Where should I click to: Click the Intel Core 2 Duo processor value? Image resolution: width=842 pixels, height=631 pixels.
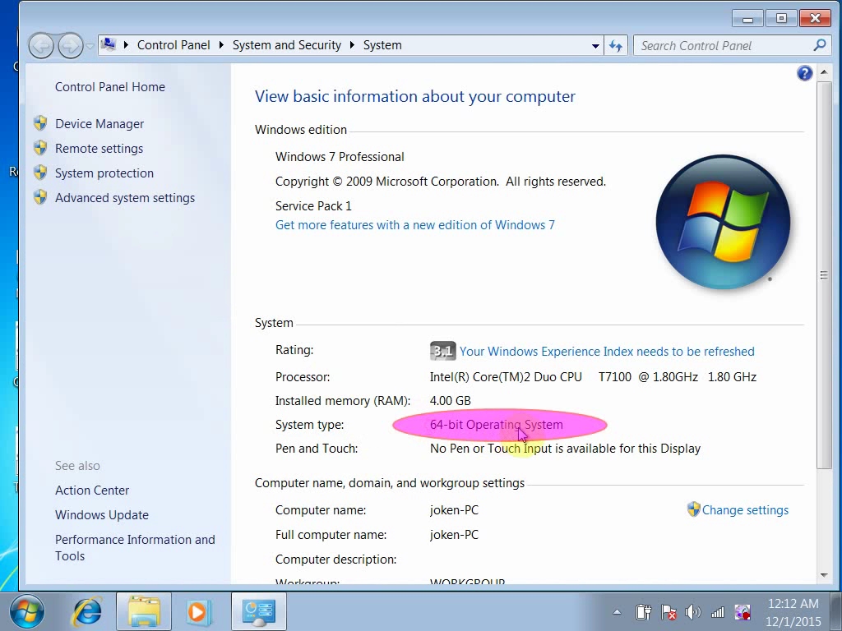(x=593, y=377)
